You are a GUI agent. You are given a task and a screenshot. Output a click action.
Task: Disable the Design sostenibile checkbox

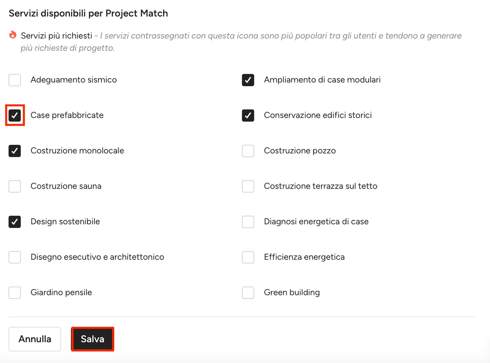coord(15,222)
